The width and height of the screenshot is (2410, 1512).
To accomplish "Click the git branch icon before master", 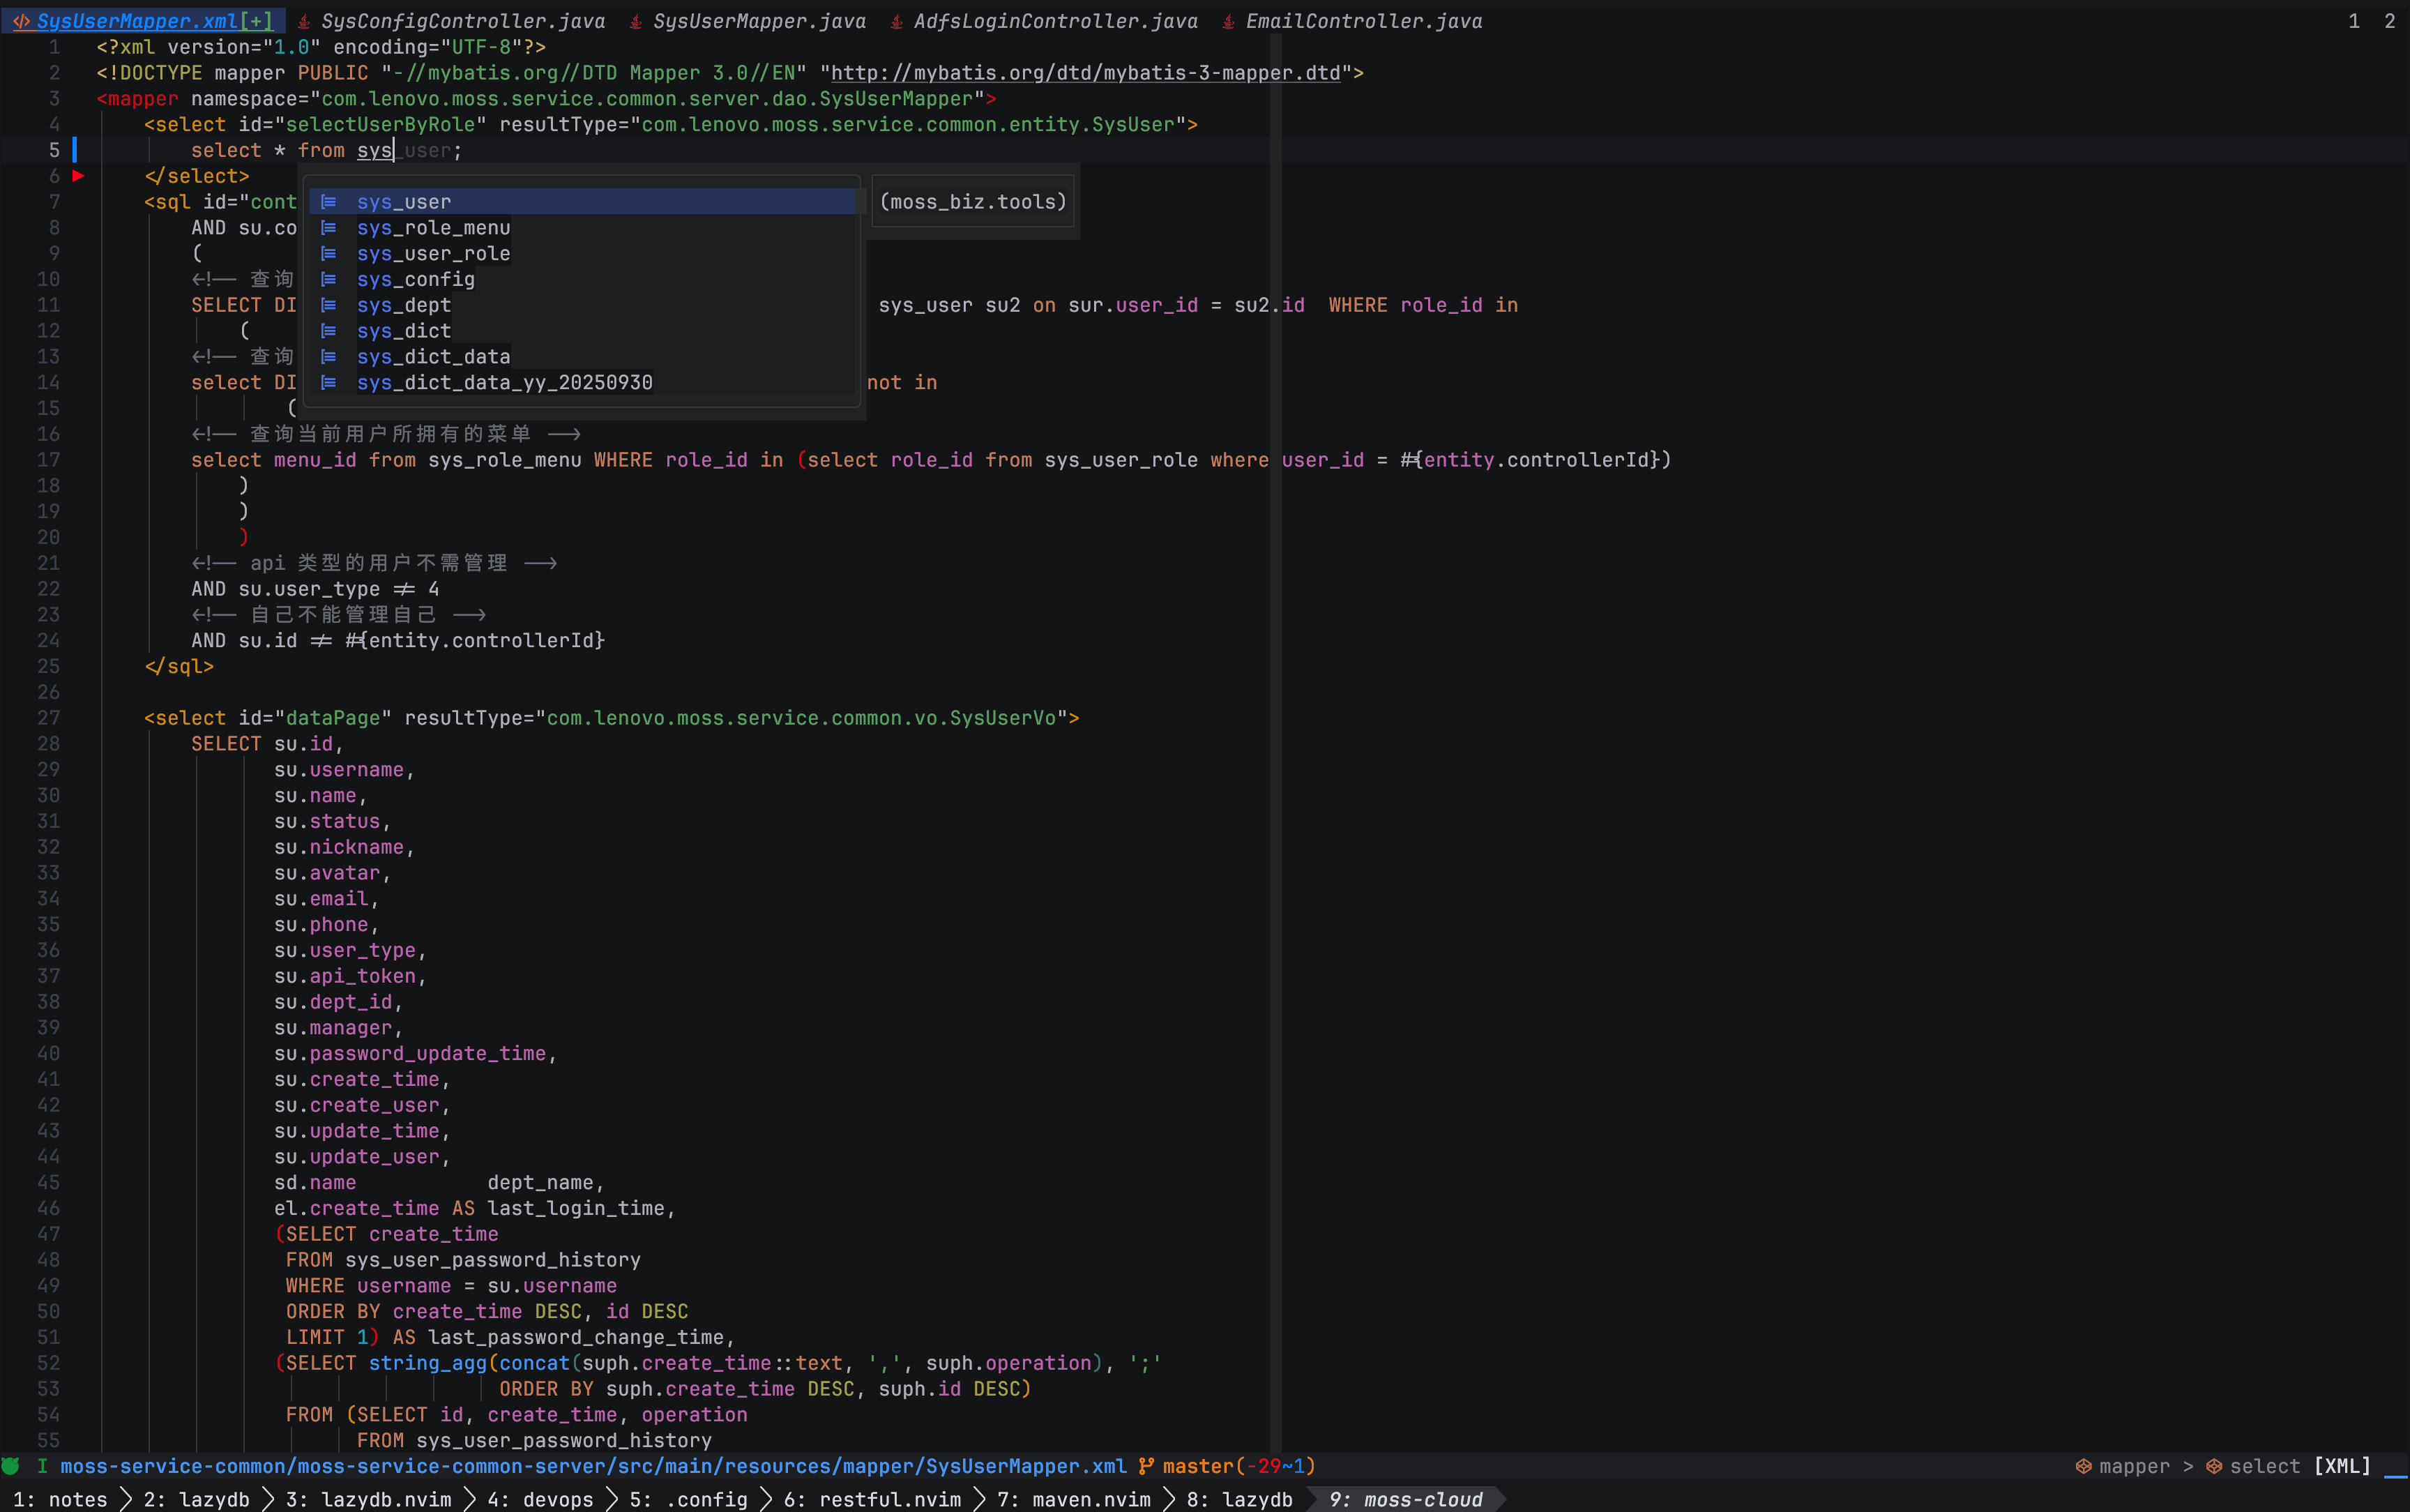I will pos(1146,1466).
